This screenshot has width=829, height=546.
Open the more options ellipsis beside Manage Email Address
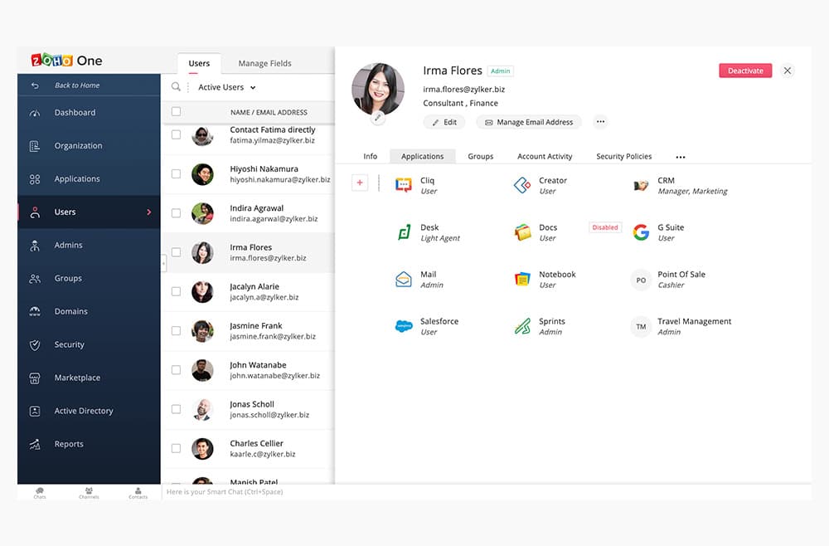pos(600,122)
